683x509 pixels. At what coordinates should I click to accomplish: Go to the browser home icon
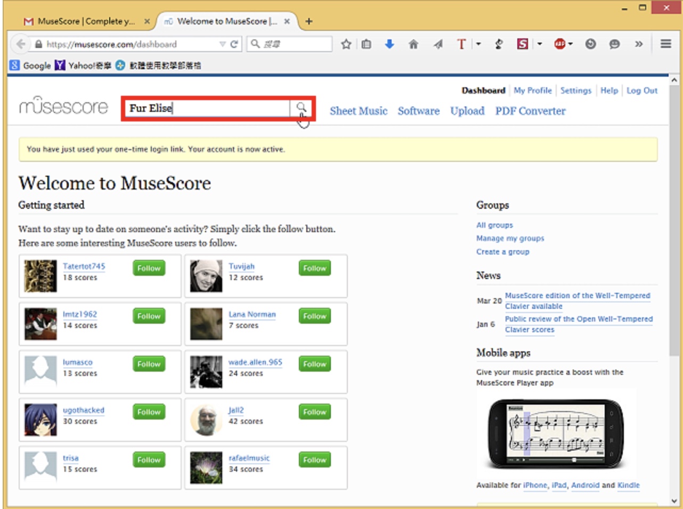413,44
